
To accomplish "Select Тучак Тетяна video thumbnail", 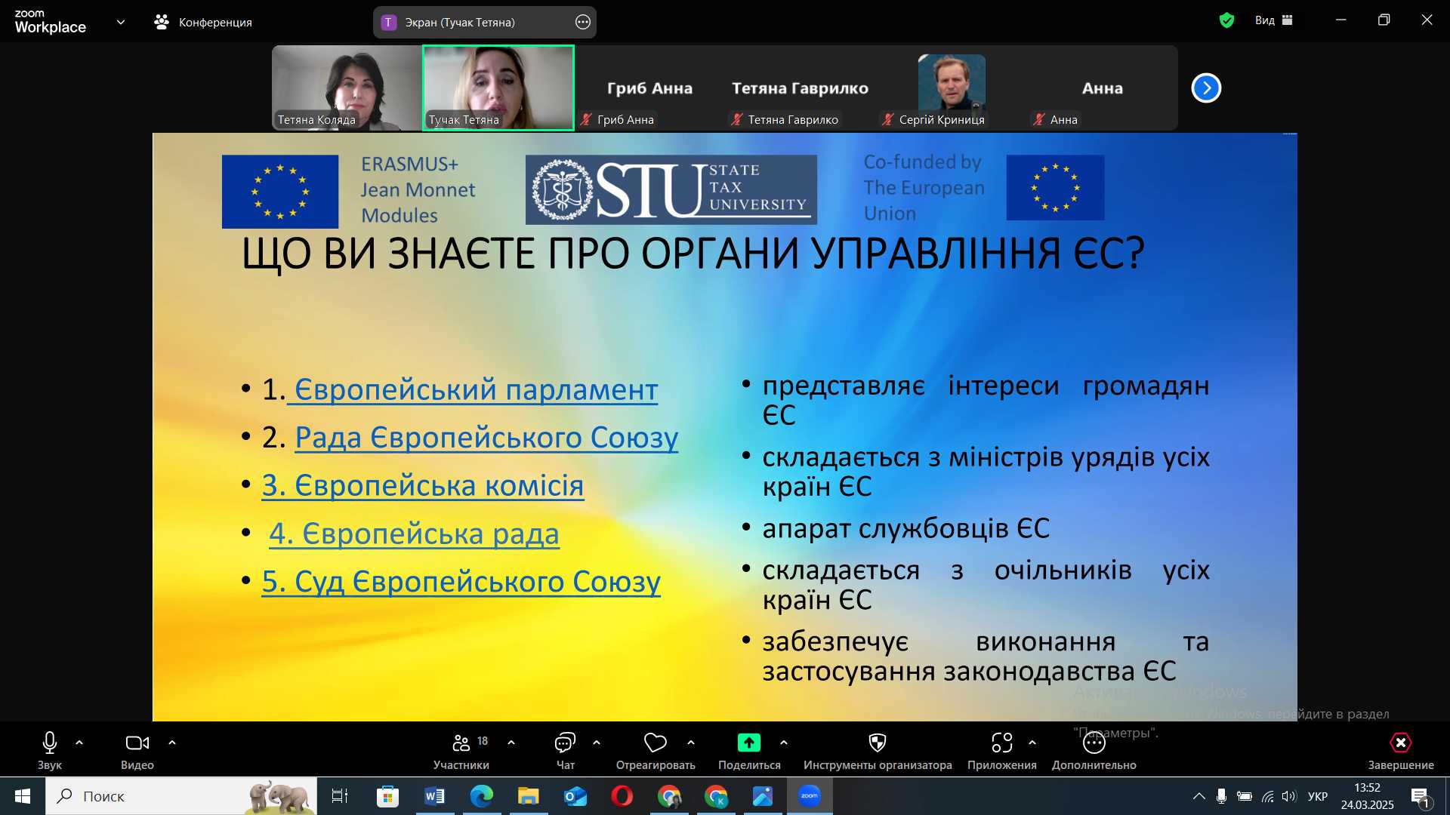I will tap(498, 88).
